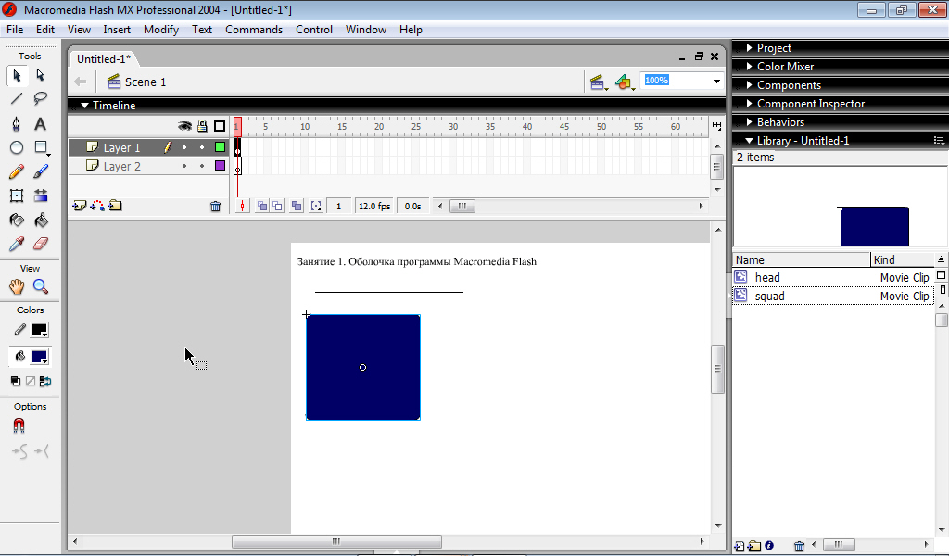
Task: Expand the Behaviors panel
Action: pyautogui.click(x=749, y=121)
